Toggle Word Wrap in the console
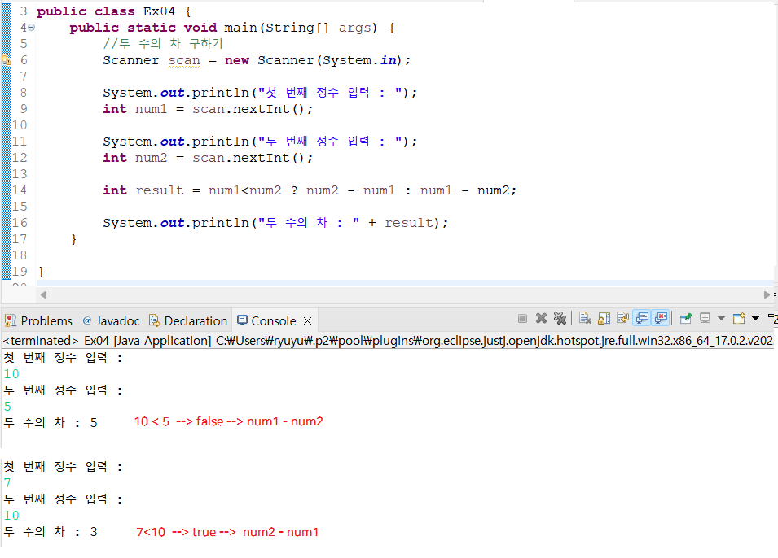Screen dimensions: 778x558 coord(622,318)
